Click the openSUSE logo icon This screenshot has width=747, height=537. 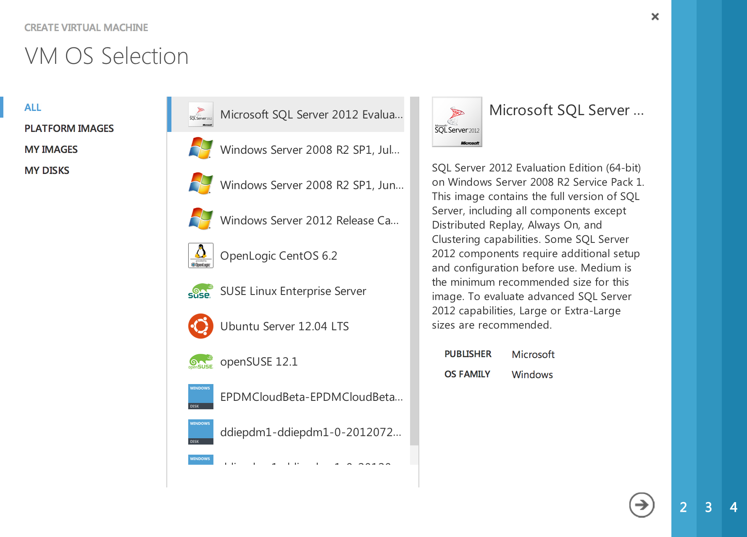[201, 361]
